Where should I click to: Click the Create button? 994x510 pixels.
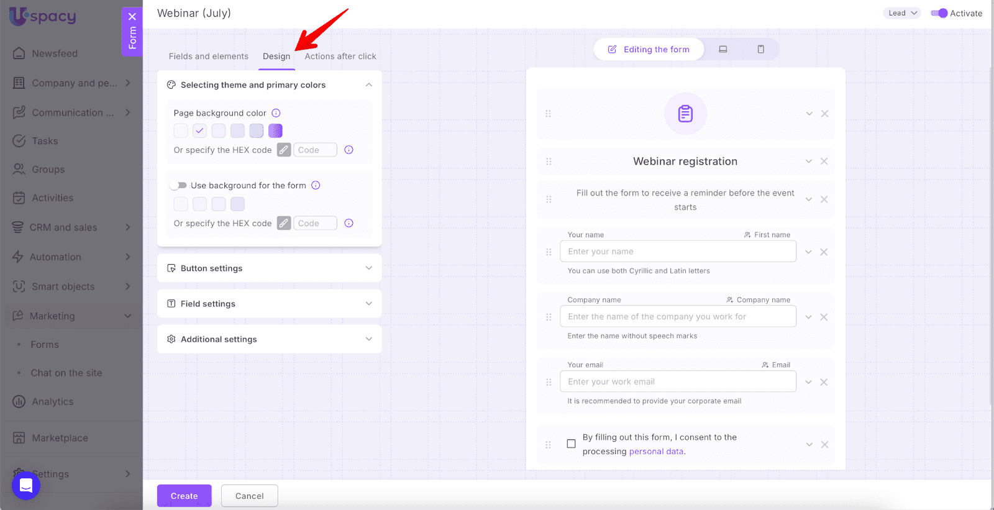tap(184, 496)
